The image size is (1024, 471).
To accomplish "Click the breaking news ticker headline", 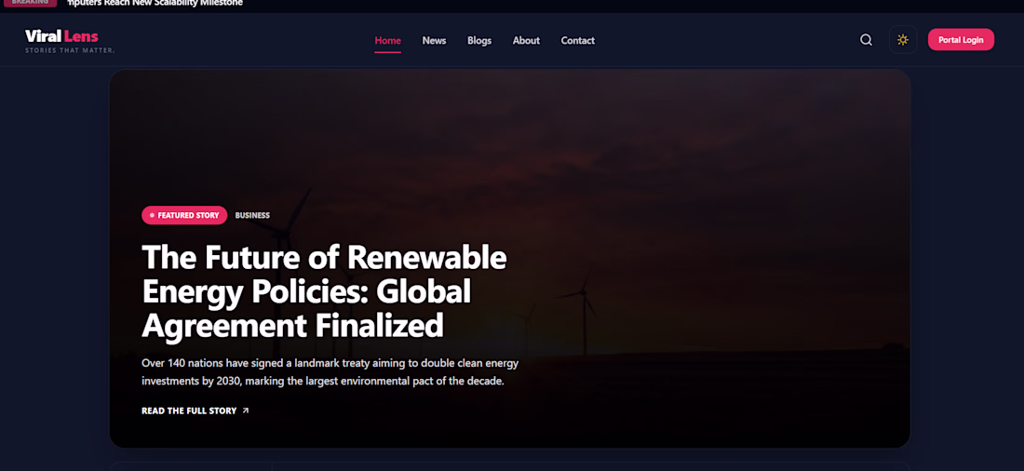I will click(x=155, y=4).
